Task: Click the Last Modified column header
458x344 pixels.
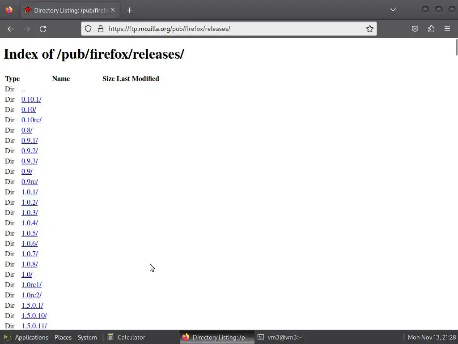Action: [138, 79]
